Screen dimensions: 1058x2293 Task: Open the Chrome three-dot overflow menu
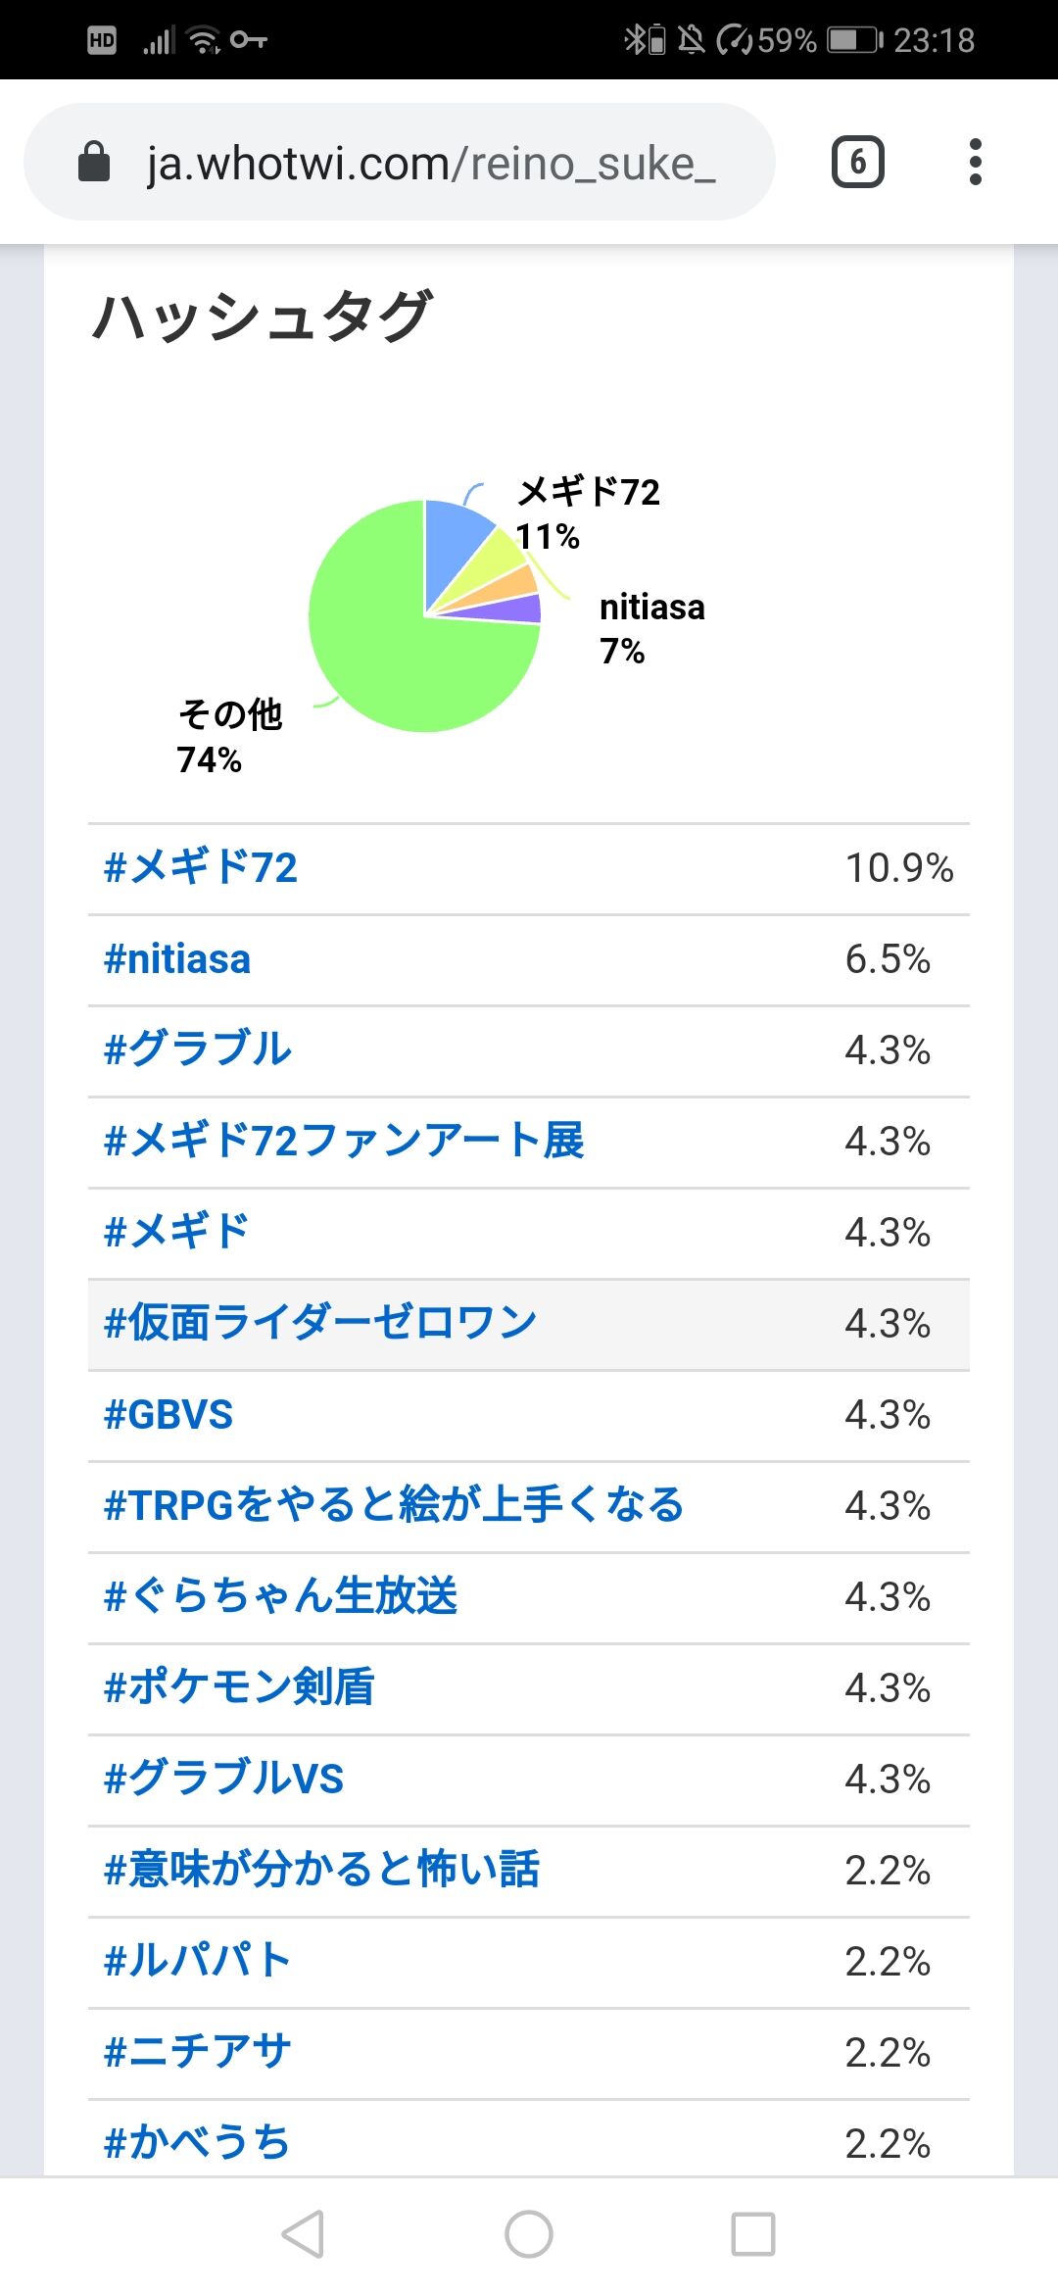(x=975, y=162)
